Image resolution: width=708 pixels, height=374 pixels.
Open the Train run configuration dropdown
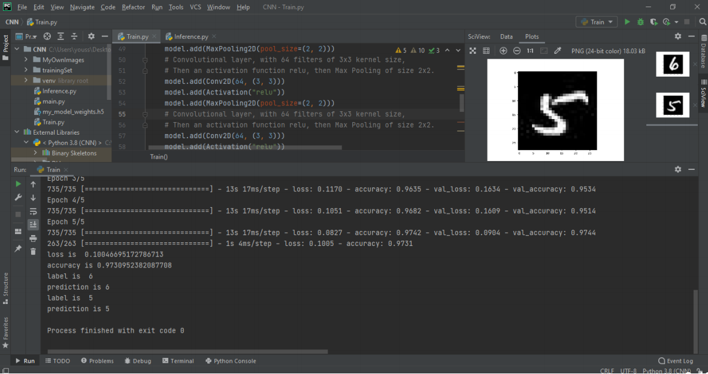[597, 22]
